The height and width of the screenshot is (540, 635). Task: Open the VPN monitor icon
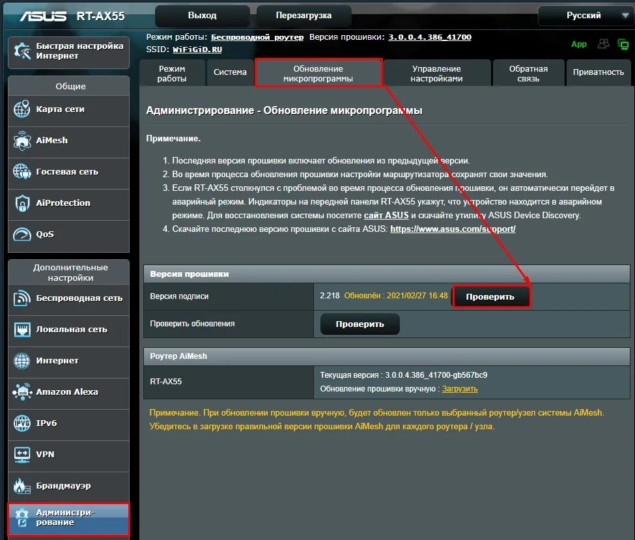tap(22, 455)
